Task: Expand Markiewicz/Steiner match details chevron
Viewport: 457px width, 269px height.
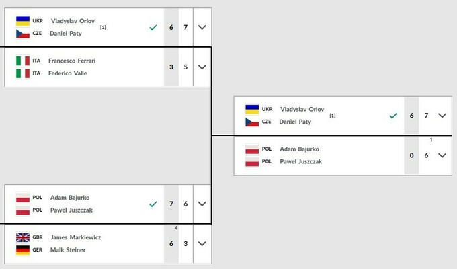Action: [x=202, y=243]
